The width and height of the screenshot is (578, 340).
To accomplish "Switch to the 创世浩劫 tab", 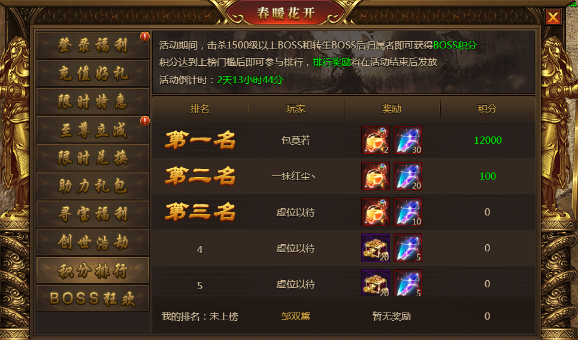I will pos(92,242).
